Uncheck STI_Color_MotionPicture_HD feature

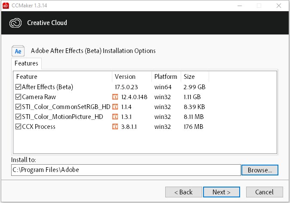tap(18, 117)
